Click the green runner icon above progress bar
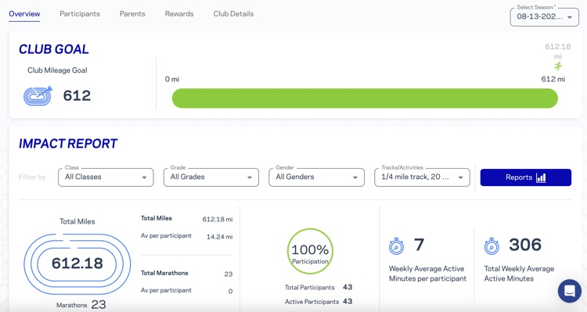The width and height of the screenshot is (587, 312). [558, 66]
